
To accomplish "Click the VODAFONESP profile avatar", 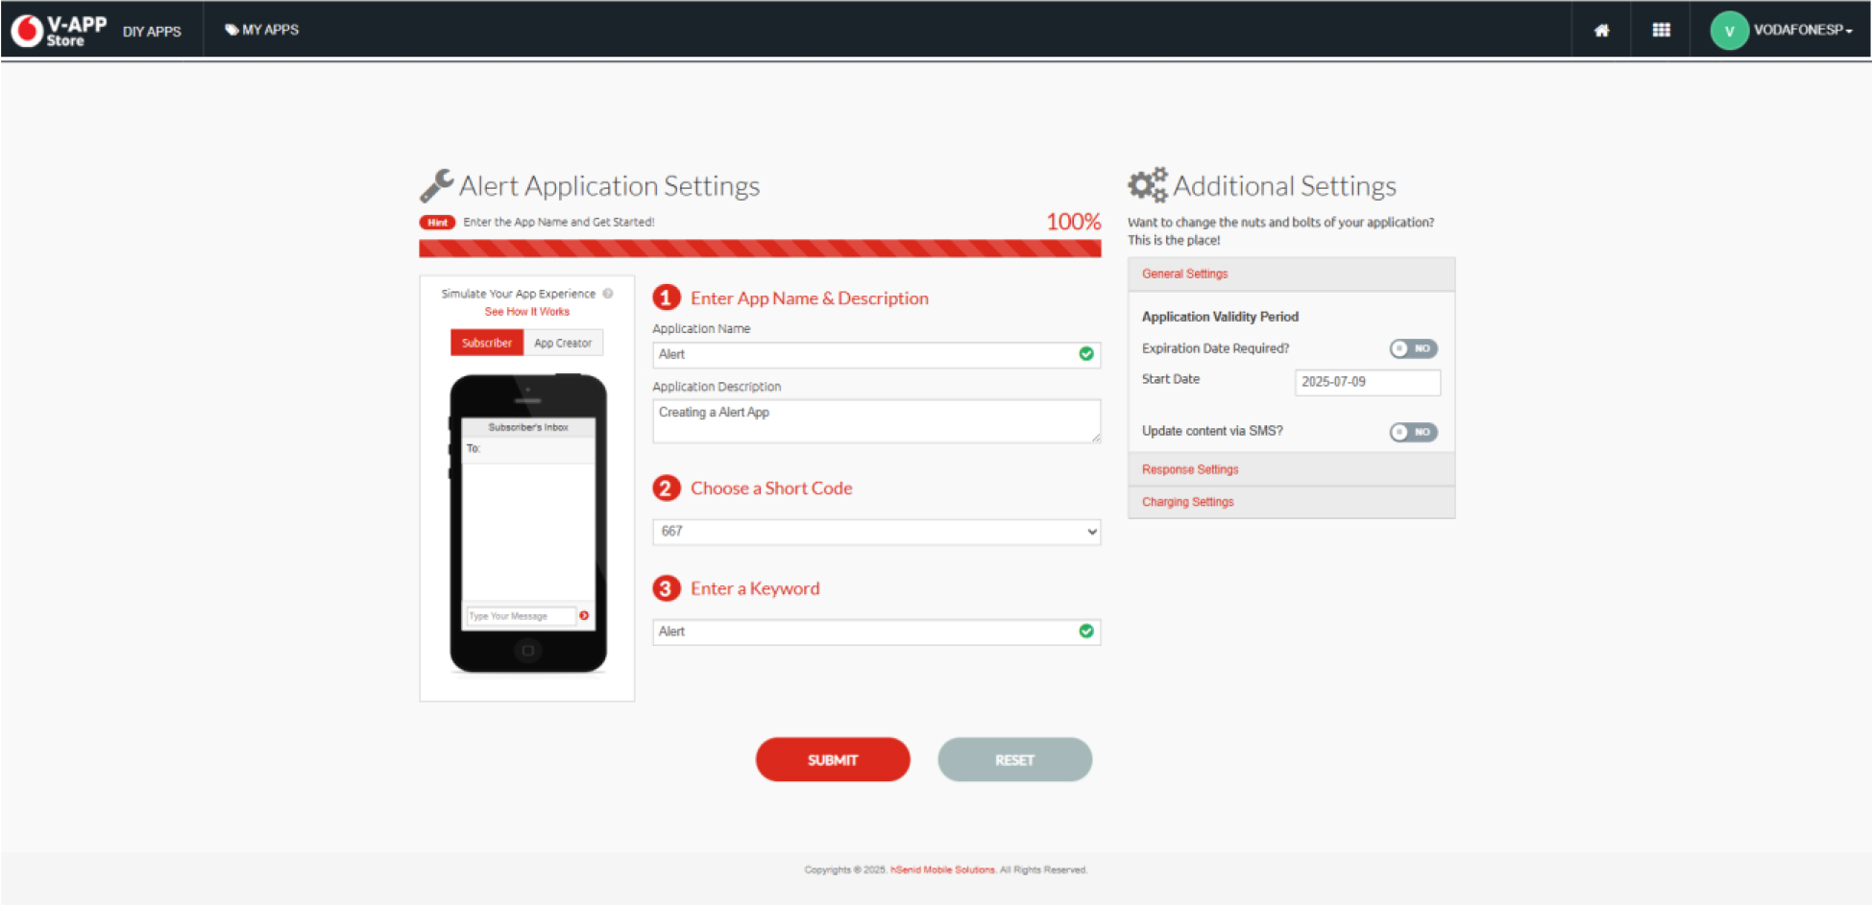I will 1728,30.
